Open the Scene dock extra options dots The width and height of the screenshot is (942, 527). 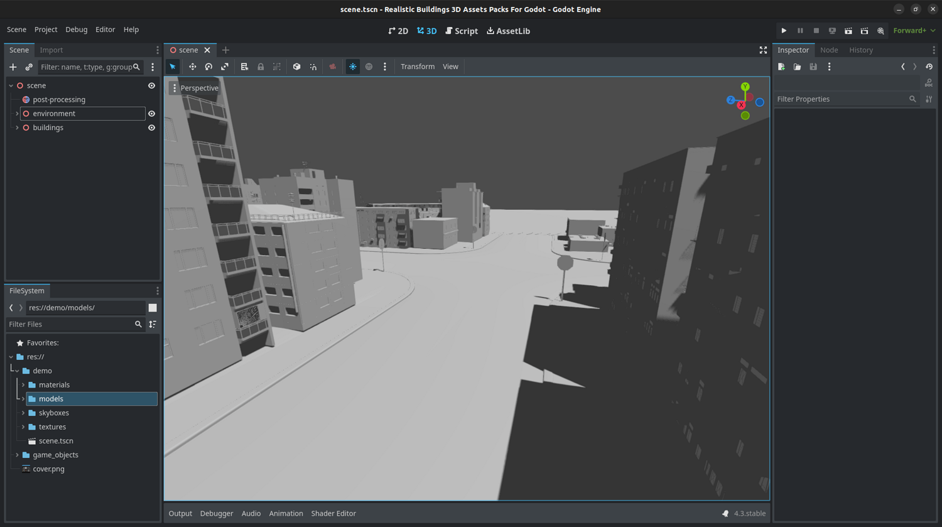pos(153,67)
